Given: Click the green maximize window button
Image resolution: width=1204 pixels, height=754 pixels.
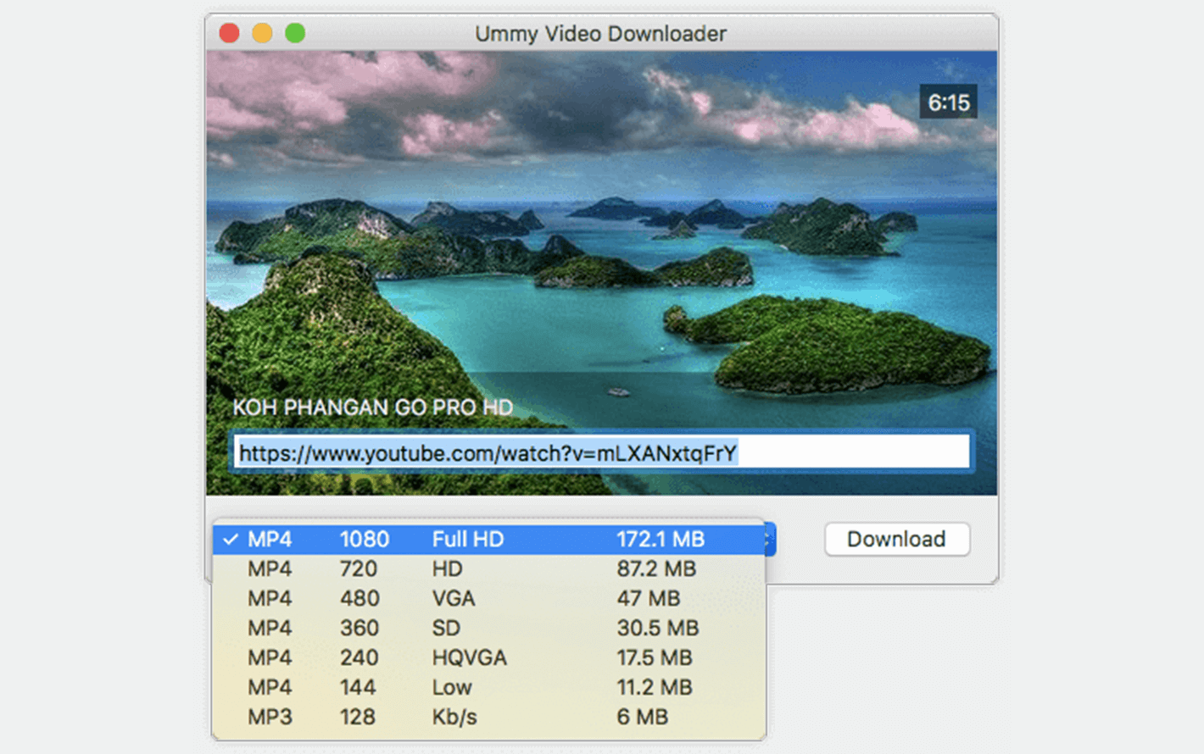Looking at the screenshot, I should (295, 33).
